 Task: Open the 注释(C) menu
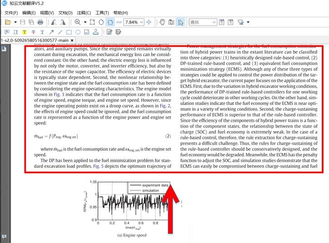pos(83,13)
